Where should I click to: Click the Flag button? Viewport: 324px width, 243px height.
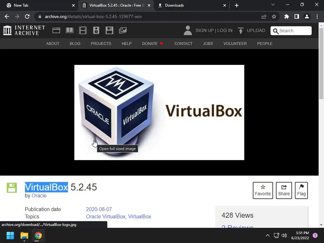[301, 190]
